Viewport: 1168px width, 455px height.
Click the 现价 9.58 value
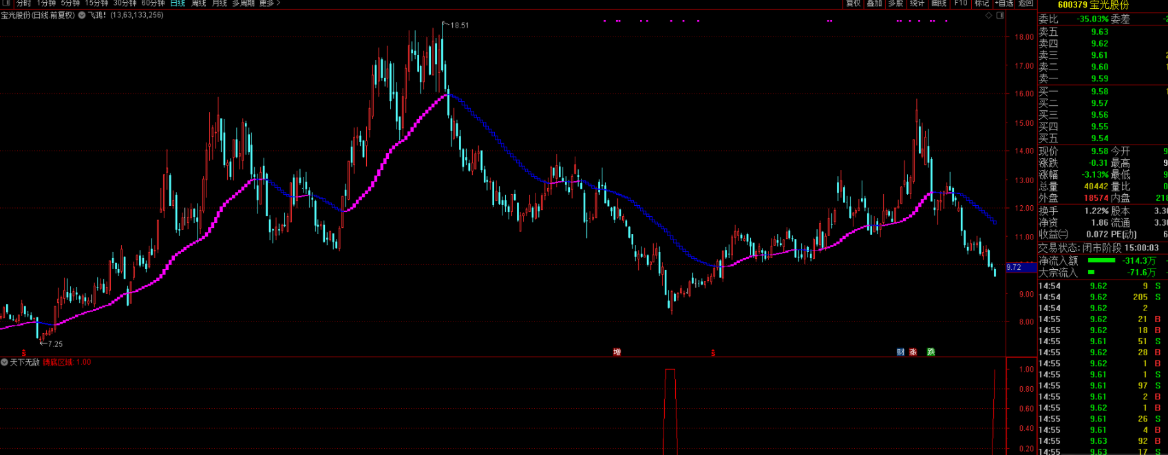tap(1099, 151)
